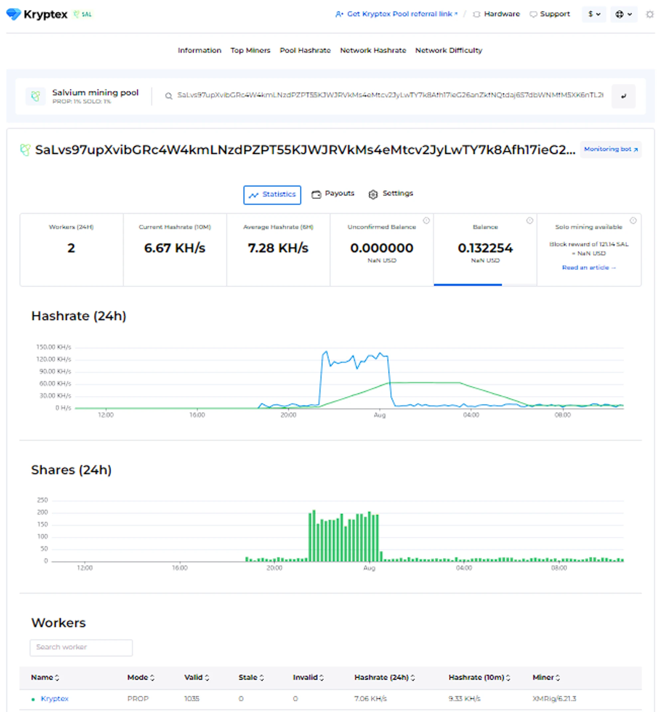
Task: Click the Kryptex diamond logo
Action: point(14,14)
